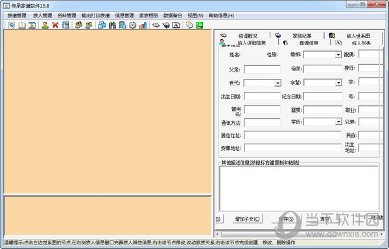389x249 pixels.
Task: Click the horizontal scrollbar left arrow
Action: (x=218, y=234)
